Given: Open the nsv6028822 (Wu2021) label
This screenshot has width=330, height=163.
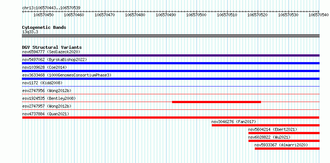Looking at the screenshot, I should point(270,137).
